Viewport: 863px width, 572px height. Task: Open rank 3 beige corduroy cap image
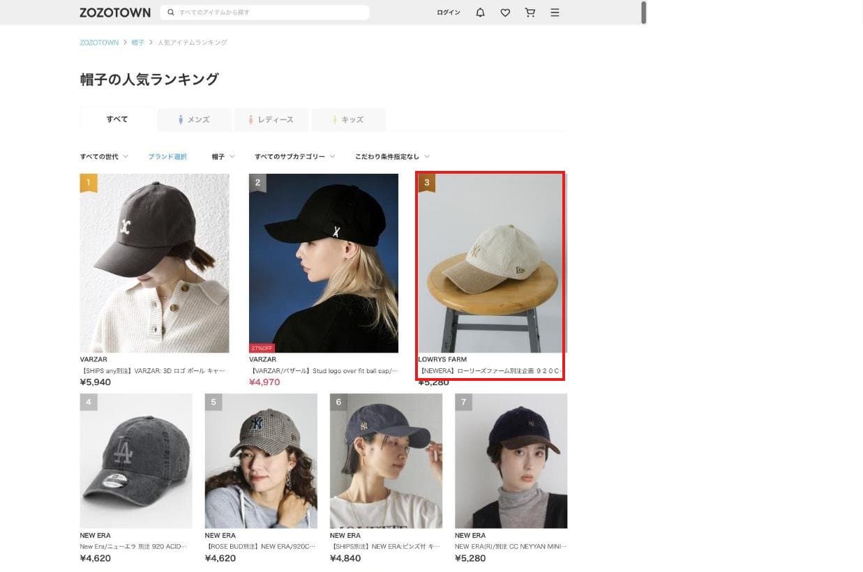493,263
